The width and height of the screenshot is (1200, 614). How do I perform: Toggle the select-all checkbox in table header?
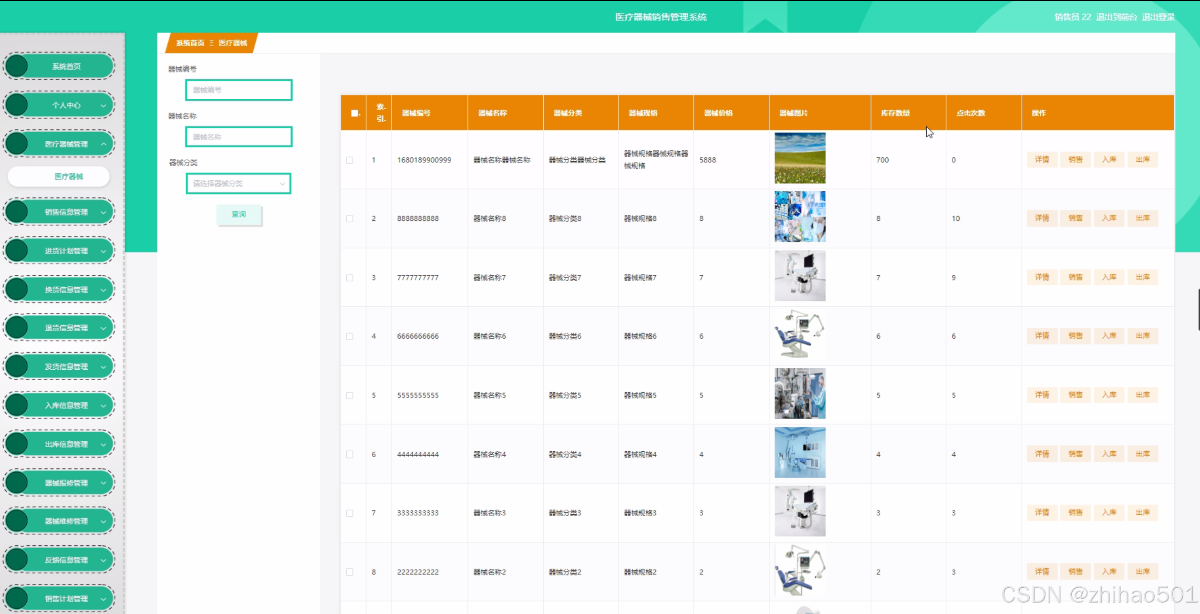pos(354,113)
